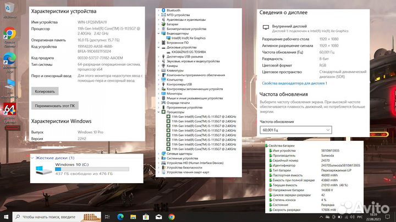Select MTD-устройства in the device tree
Screen dimensions: 396x222
(178, 15)
